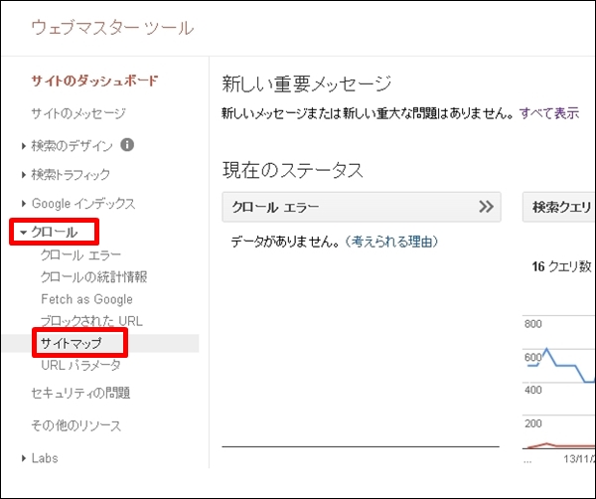Select the blue query line in chart
Viewport: 596px width, 499px height.
pos(566,366)
